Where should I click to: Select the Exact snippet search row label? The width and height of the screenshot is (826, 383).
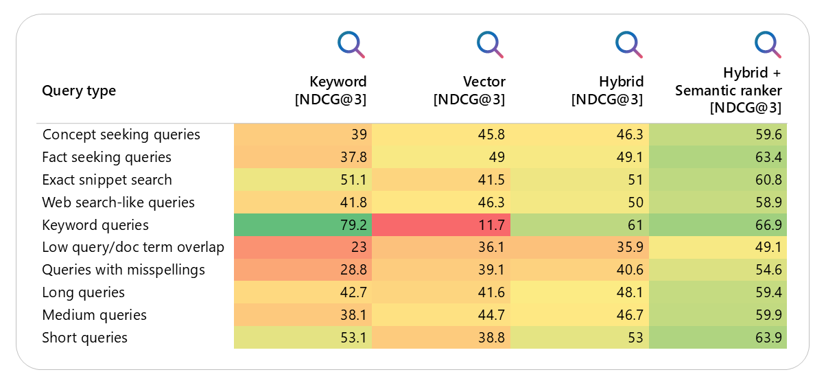tap(107, 180)
